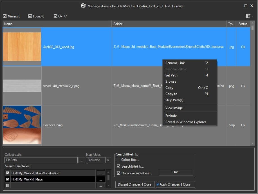Screen dimensions: 258x194
Task: Uncheck Recursive subfolders checkbox
Action: (118, 173)
